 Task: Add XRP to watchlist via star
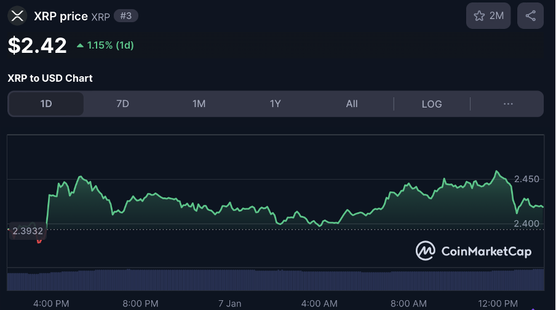click(488, 16)
